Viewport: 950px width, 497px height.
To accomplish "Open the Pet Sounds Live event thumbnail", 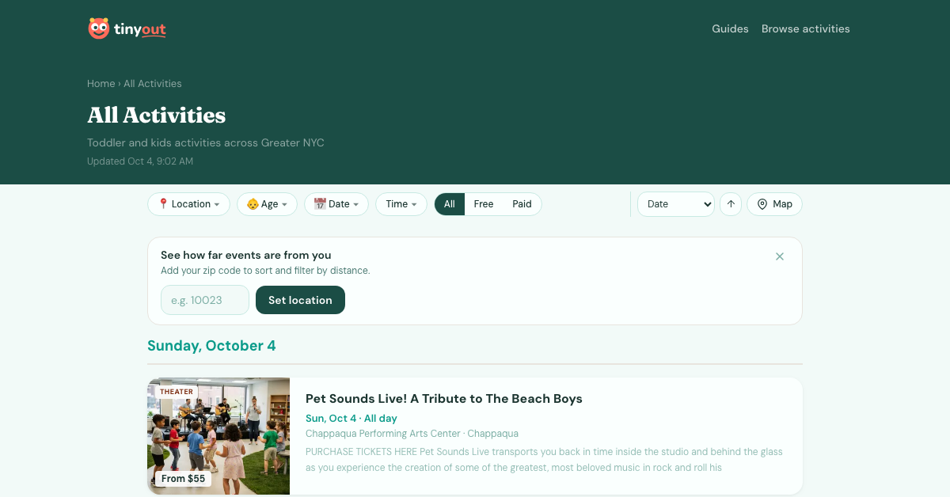I will point(218,436).
